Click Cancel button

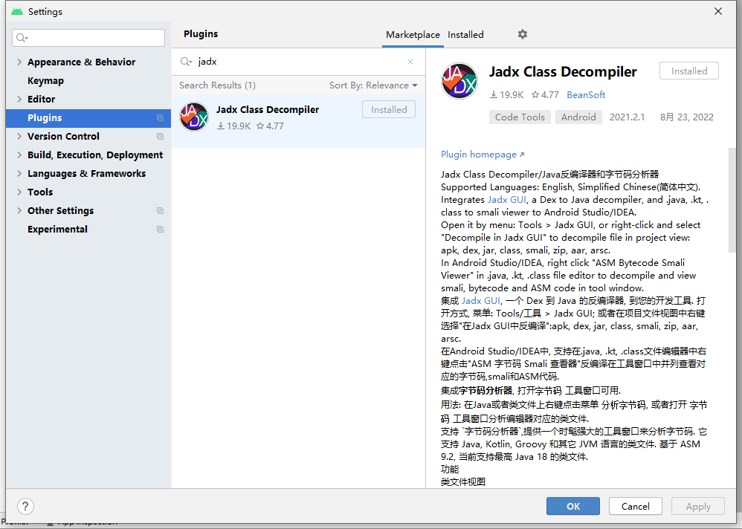pos(635,506)
